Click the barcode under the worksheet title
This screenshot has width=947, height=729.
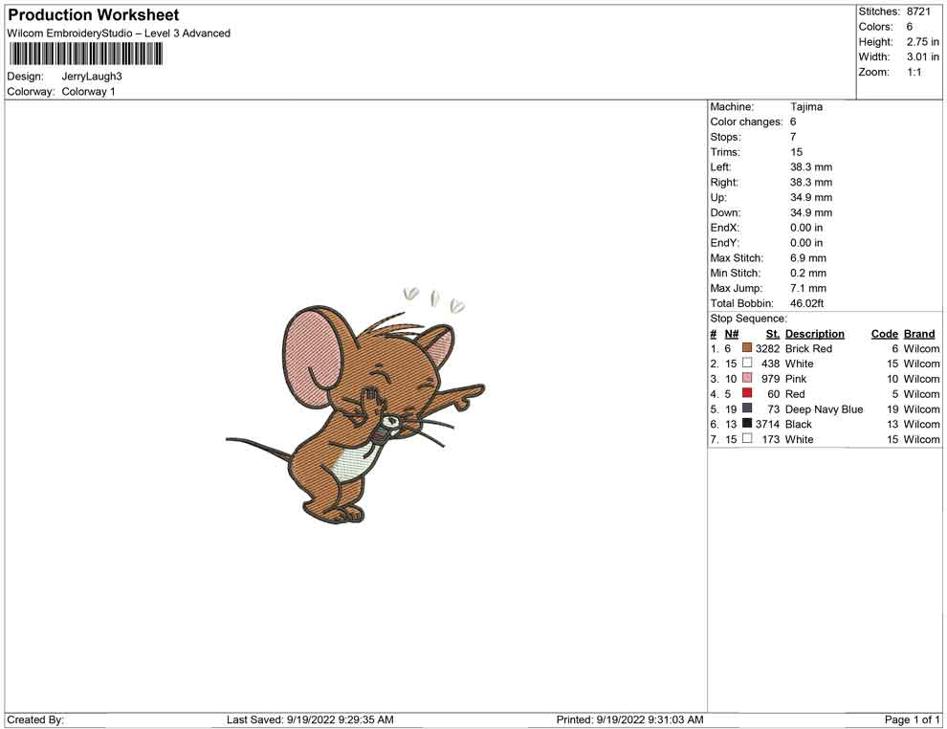click(86, 55)
